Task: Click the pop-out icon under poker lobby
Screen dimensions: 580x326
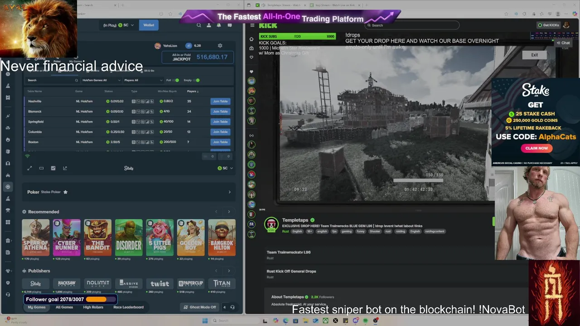Action: (x=65, y=168)
